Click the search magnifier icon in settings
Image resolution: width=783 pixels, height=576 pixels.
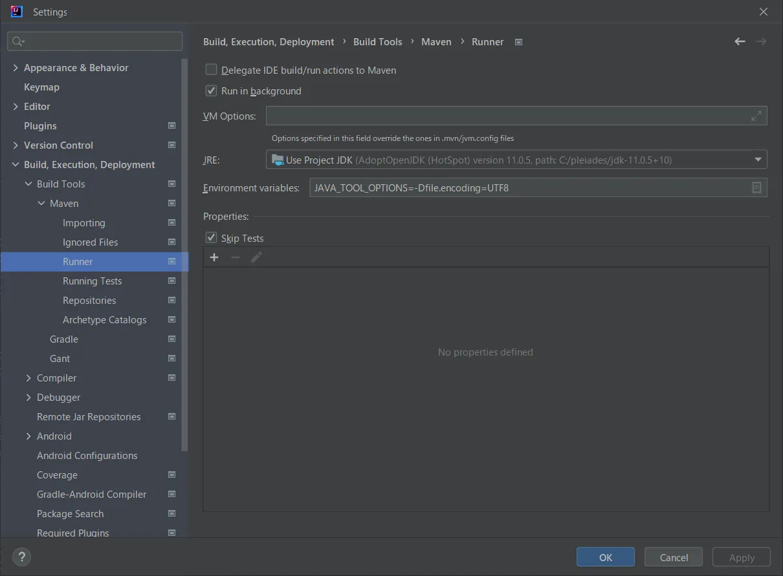(x=17, y=41)
